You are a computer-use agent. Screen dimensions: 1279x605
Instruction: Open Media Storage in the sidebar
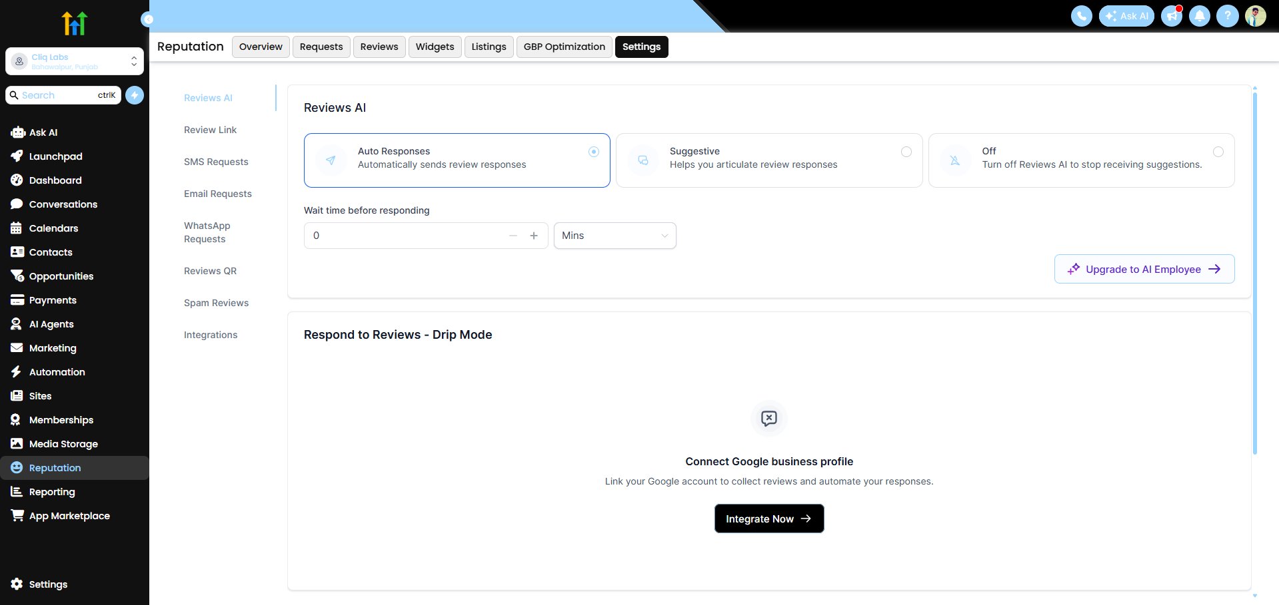coord(75,444)
